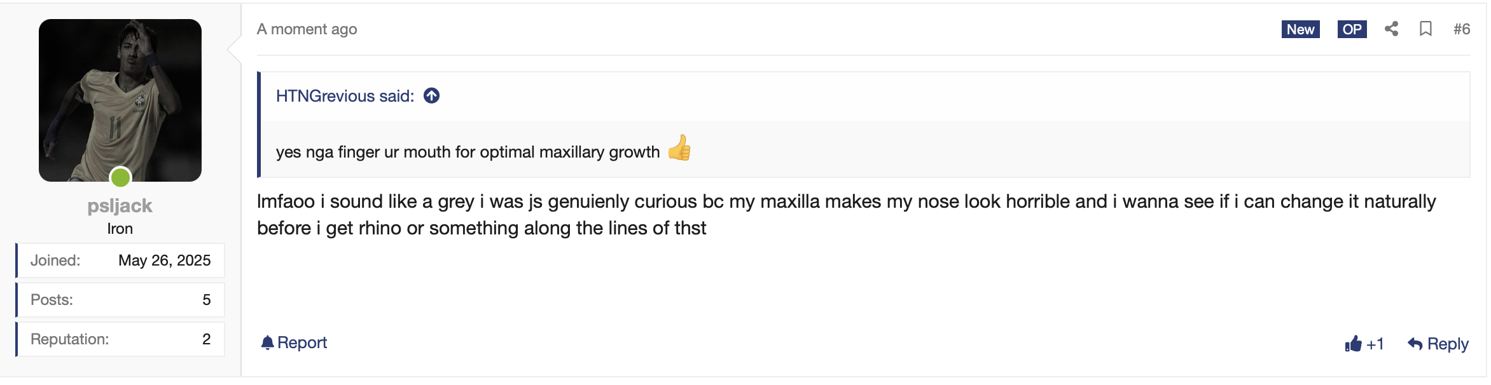Jump to quoted post via arrow icon
The image size is (1491, 385).
point(432,95)
